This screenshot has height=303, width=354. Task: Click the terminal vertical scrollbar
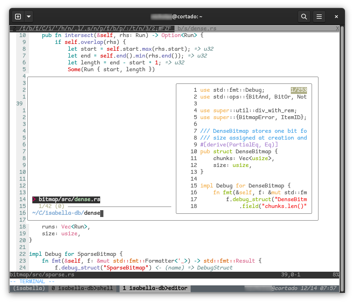342,158
